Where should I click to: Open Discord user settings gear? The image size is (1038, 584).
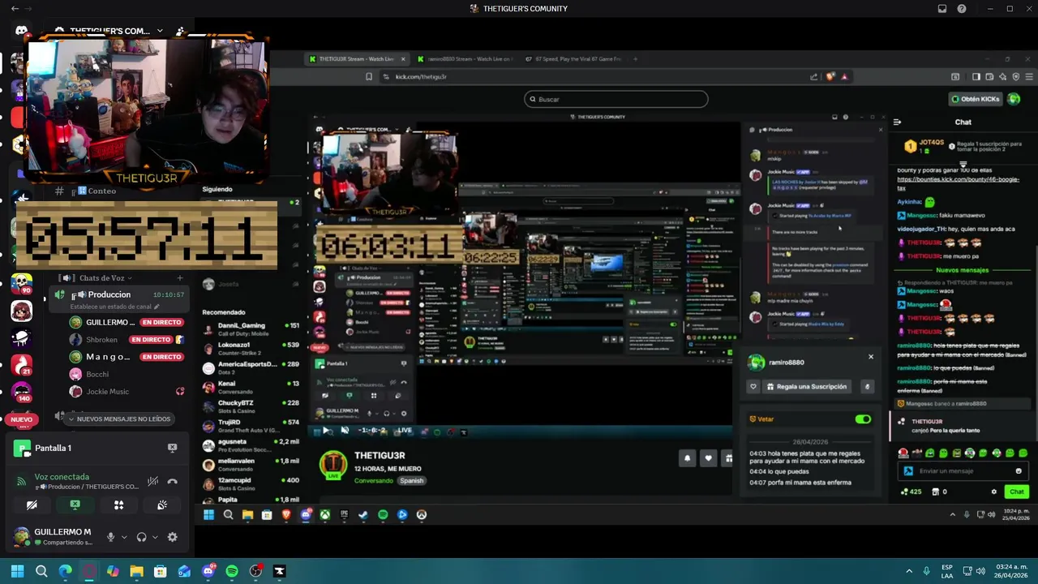point(172,537)
